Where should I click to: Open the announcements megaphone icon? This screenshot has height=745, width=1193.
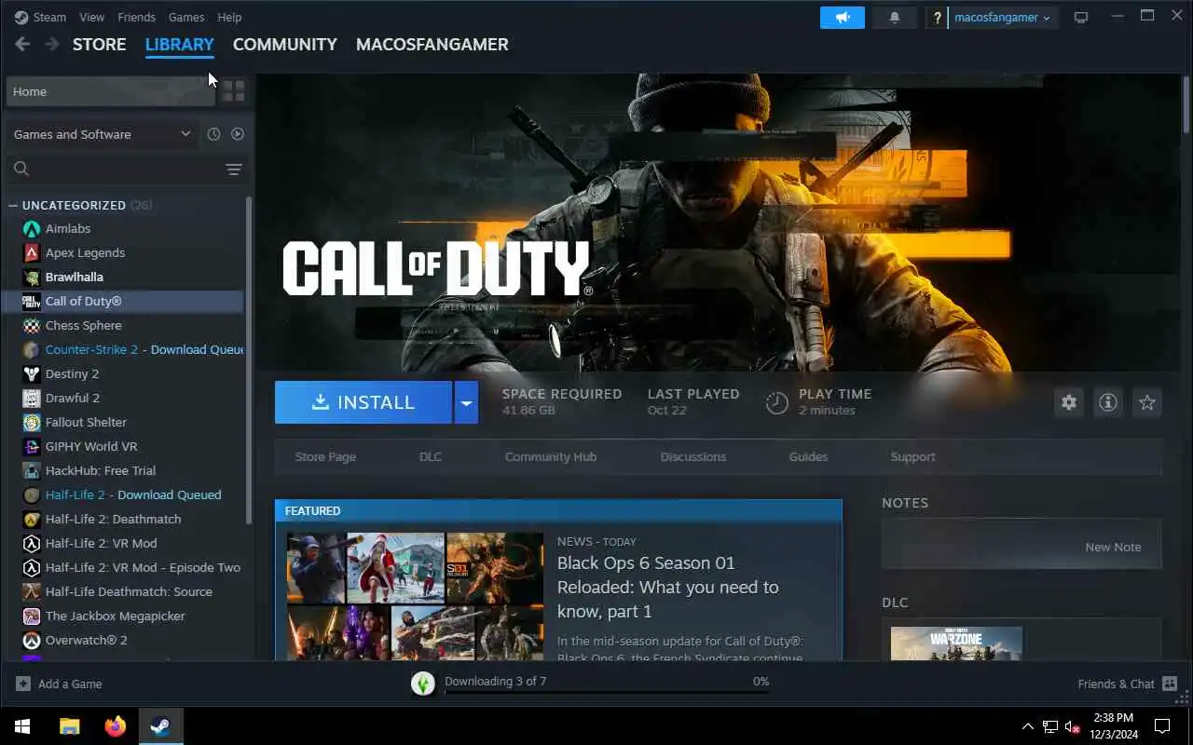(x=843, y=18)
